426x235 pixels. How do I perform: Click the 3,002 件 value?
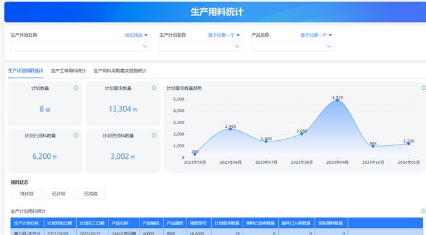click(x=123, y=156)
